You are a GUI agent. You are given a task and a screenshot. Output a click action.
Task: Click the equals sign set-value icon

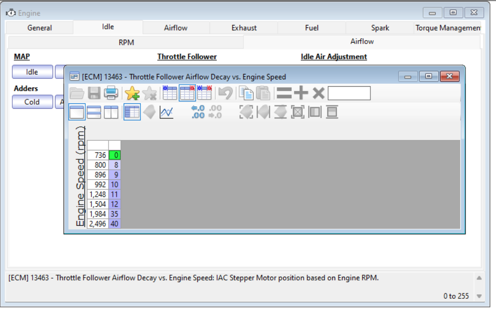[284, 93]
